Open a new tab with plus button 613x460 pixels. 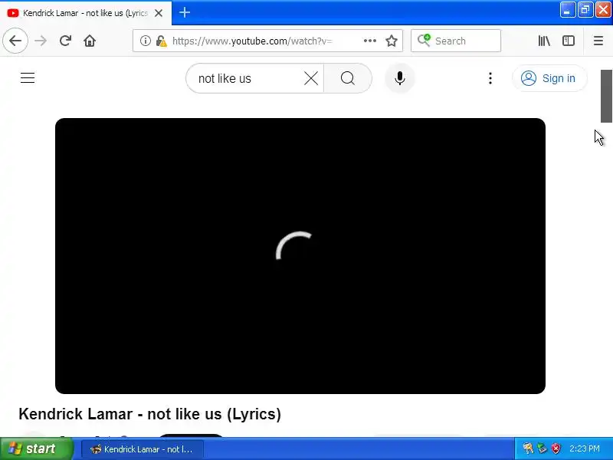pyautogui.click(x=185, y=12)
